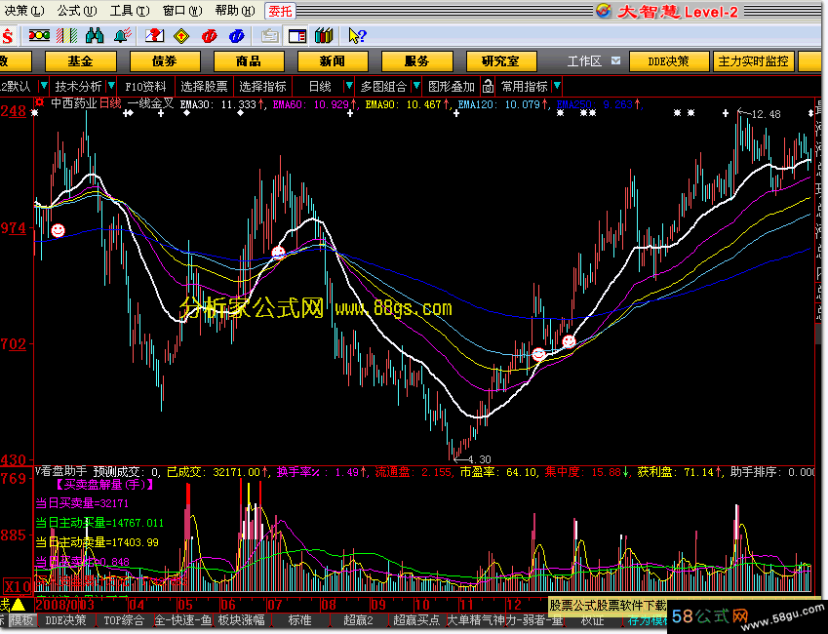Screen dimensions: 828x634
Task: Expand the 工作区 dropdown arrow
Action: click(x=615, y=60)
